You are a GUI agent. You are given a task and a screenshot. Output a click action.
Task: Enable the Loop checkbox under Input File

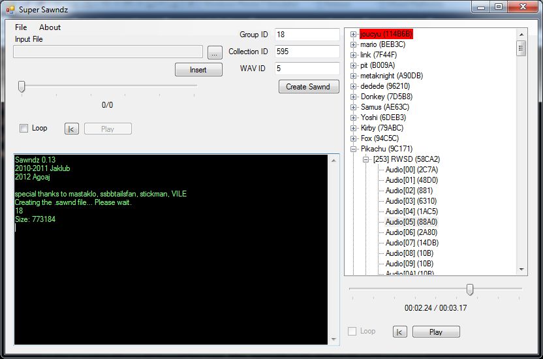pyautogui.click(x=24, y=129)
